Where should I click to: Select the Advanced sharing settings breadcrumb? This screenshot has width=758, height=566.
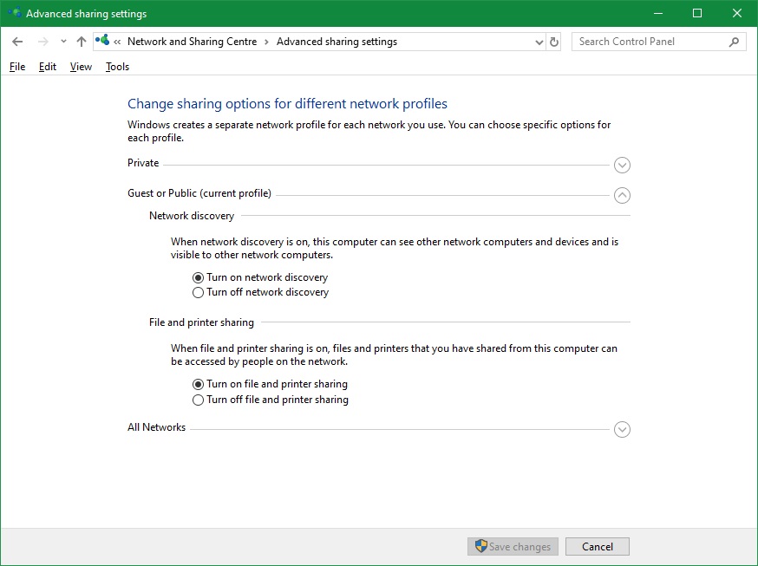[x=337, y=42]
